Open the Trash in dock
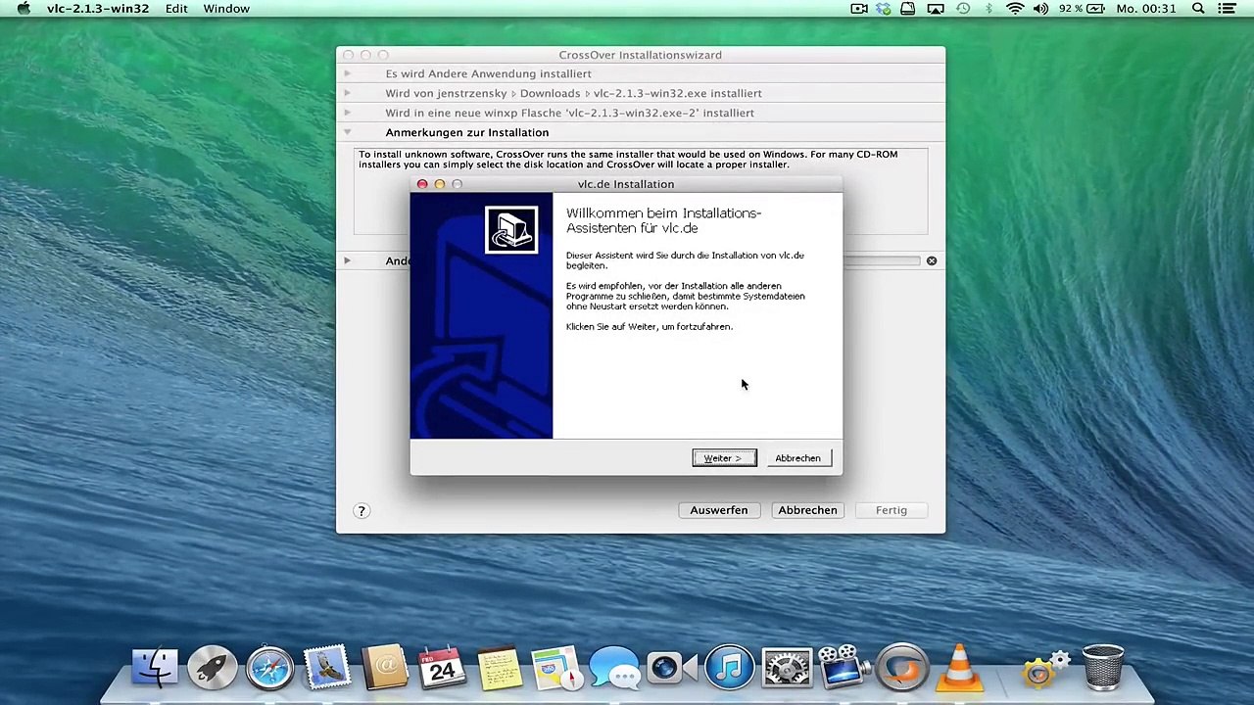Image resolution: width=1254 pixels, height=705 pixels. coord(1103,669)
